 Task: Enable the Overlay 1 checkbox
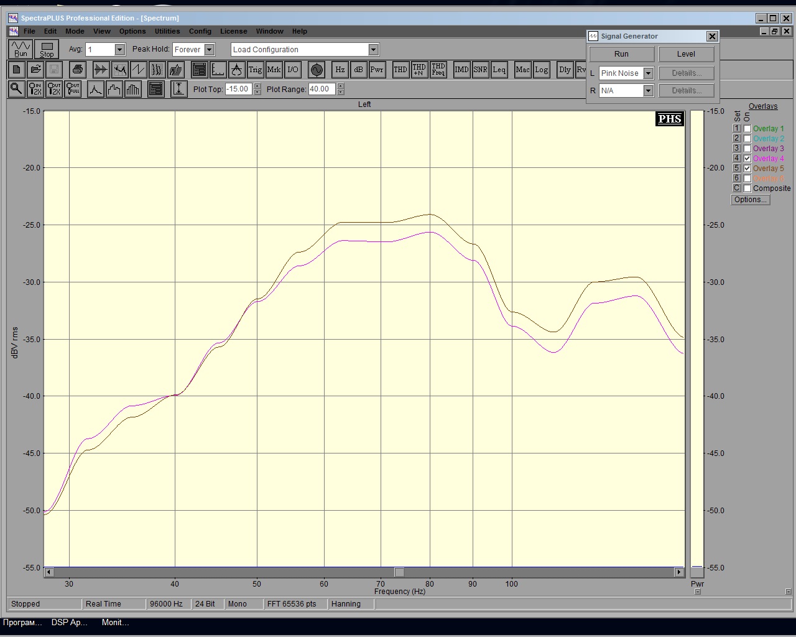click(747, 129)
